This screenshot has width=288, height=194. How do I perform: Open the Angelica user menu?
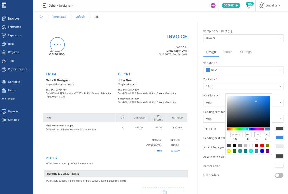pyautogui.click(x=270, y=5)
